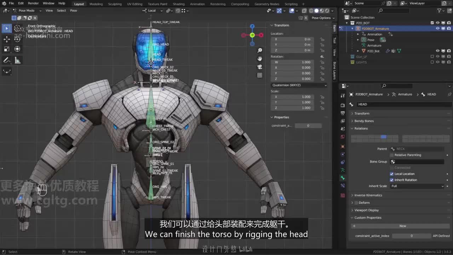Open the View Layer properties tab icon
This screenshot has width=453, height=255.
coord(343,121)
